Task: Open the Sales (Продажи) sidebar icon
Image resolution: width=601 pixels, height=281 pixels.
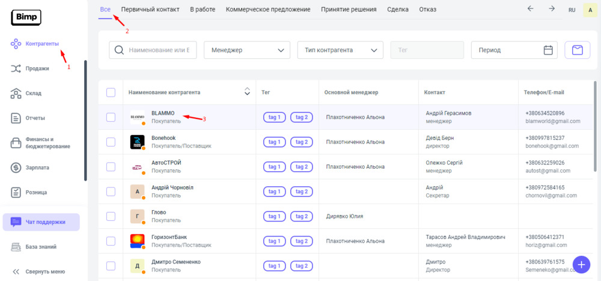Action: (x=16, y=68)
